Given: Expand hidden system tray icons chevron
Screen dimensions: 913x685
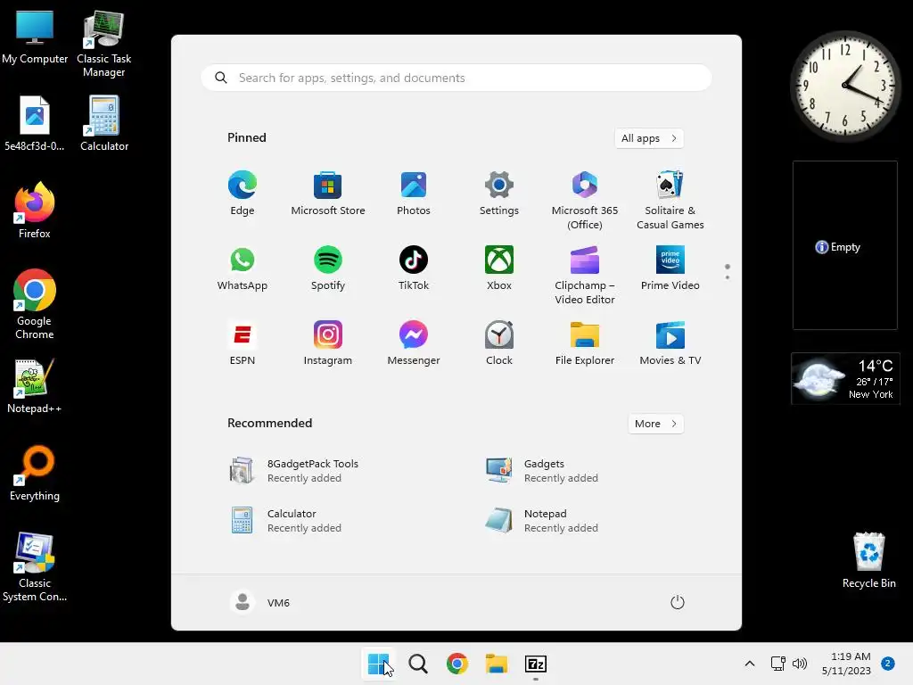Looking at the screenshot, I should [x=750, y=664].
